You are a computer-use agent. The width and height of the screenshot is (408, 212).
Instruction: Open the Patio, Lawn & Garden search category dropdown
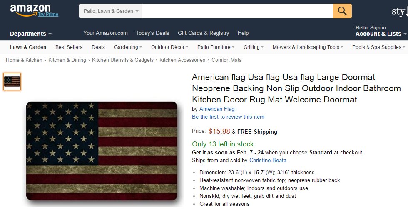coord(111,11)
